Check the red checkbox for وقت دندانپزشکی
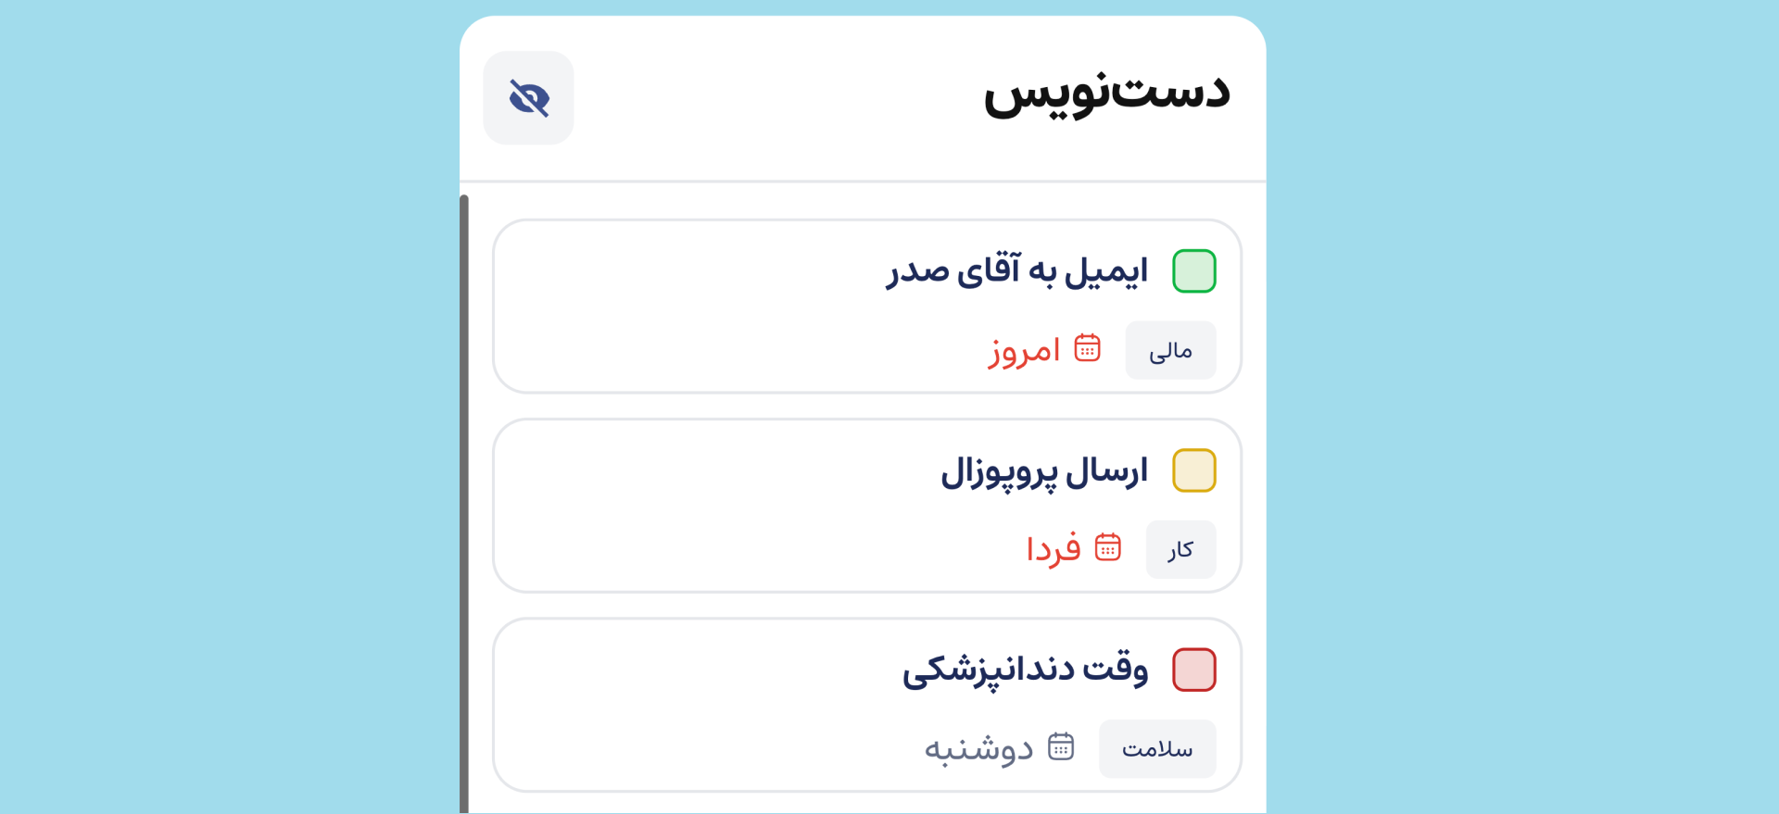1779x814 pixels. [x=1194, y=669]
